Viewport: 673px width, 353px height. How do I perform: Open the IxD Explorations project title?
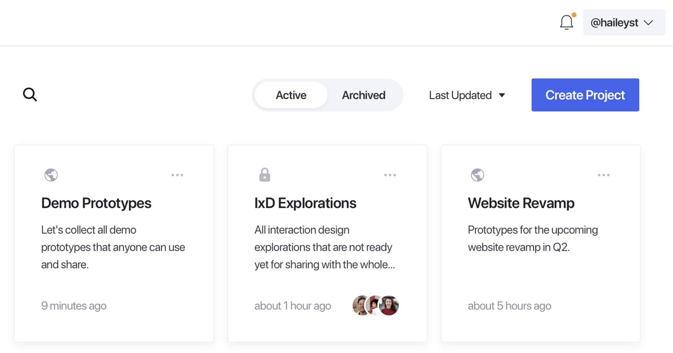click(305, 203)
